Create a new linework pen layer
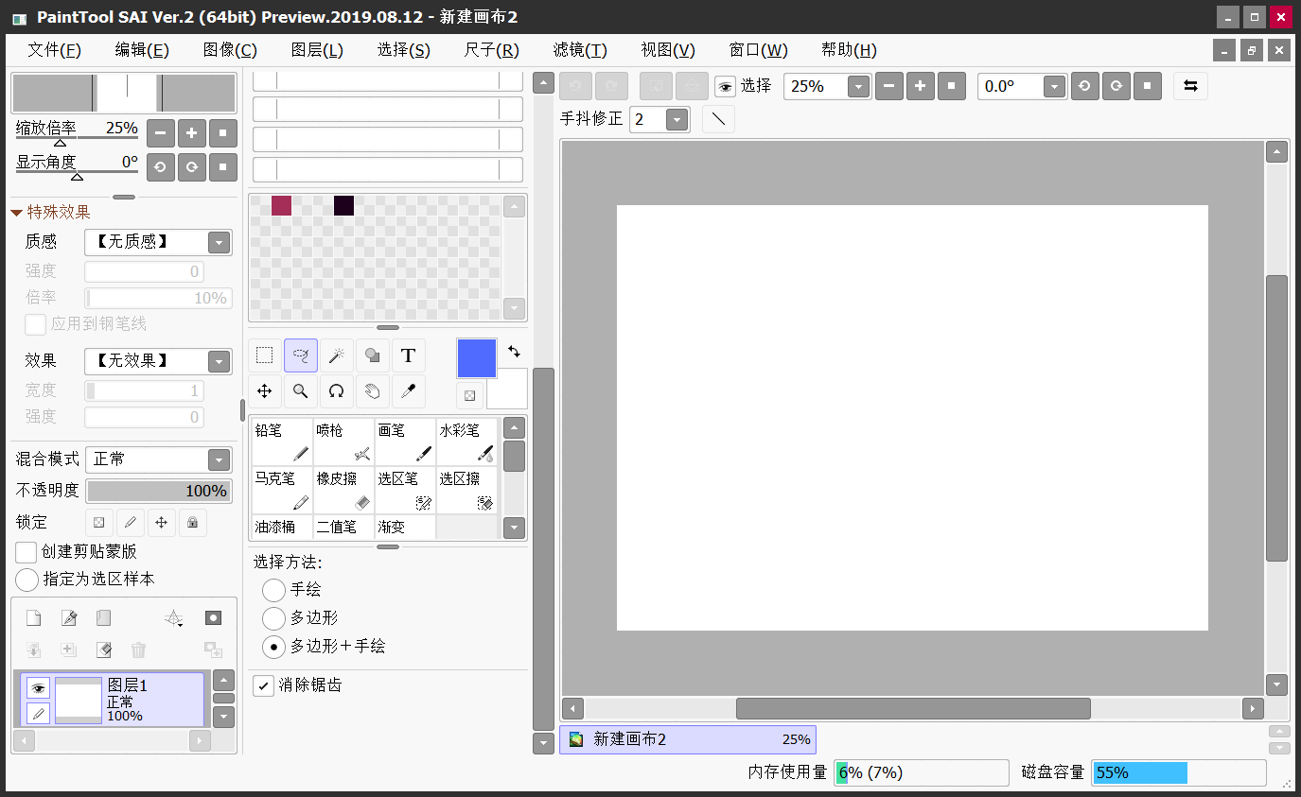Image resolution: width=1301 pixels, height=797 pixels. 68,618
